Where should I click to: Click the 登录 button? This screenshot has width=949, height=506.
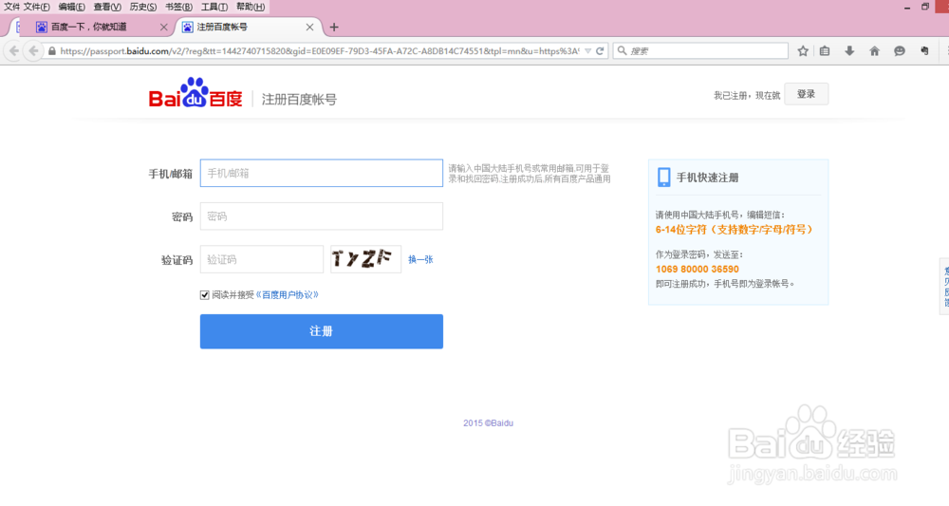pyautogui.click(x=806, y=94)
